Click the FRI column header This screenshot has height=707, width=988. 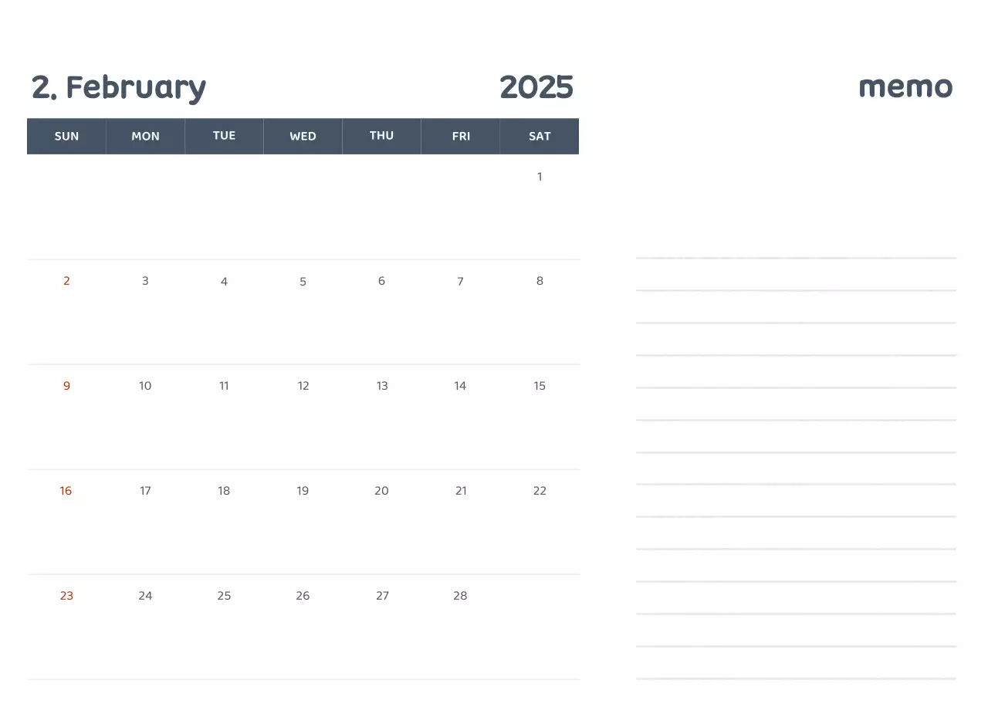461,137
